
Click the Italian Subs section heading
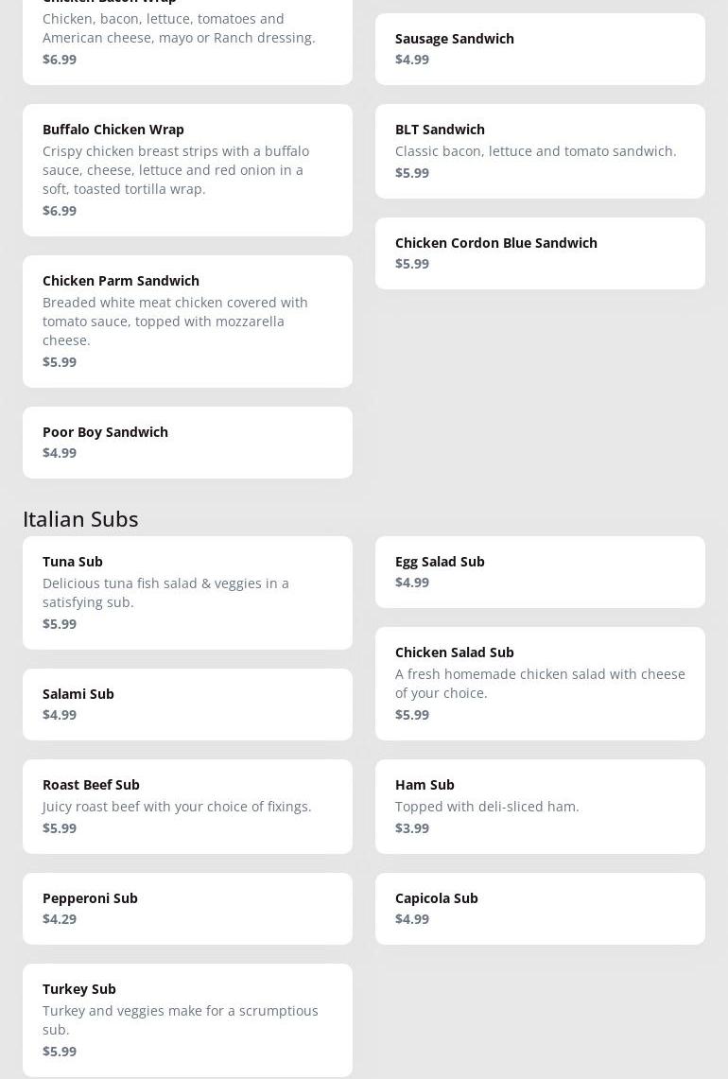pos(80,518)
